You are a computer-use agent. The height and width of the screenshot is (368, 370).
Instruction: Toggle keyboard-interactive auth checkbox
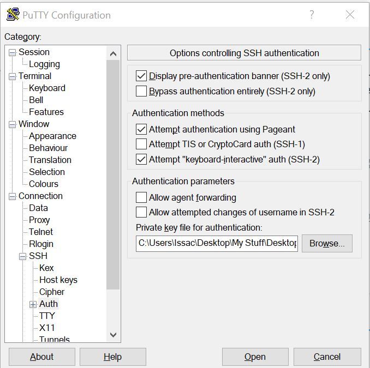141,159
